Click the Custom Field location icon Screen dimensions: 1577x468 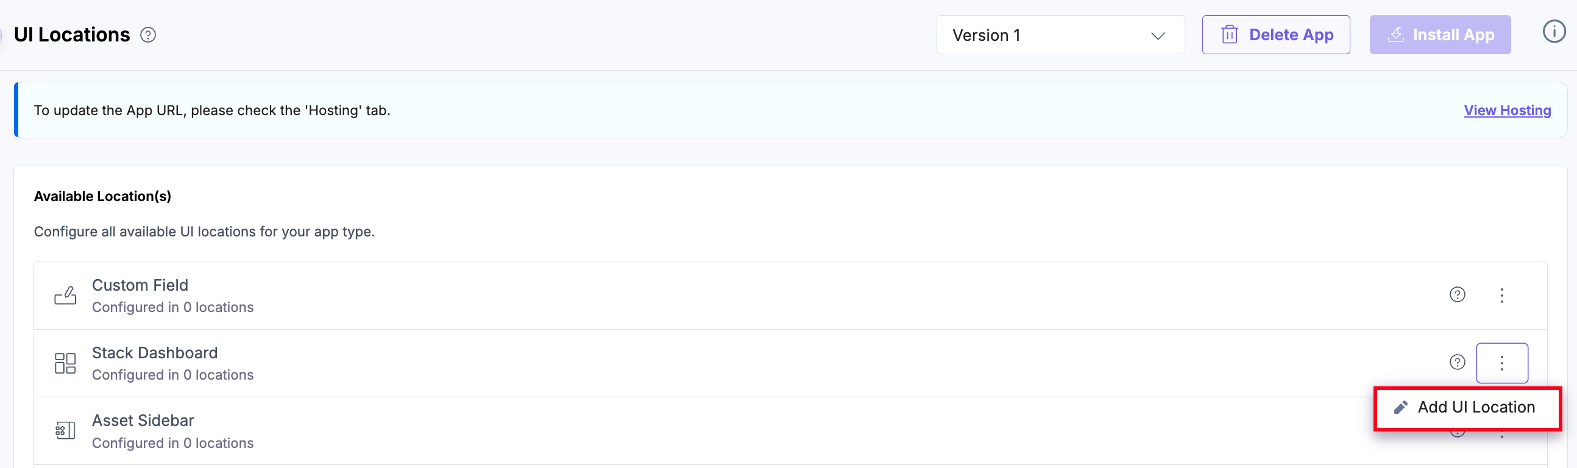tap(65, 296)
